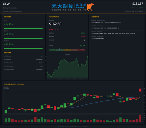Click the $162.60 average target price
This screenshot has width=146, height=128.
coord(55,24)
